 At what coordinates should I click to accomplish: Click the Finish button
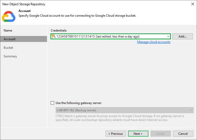pos(160,134)
